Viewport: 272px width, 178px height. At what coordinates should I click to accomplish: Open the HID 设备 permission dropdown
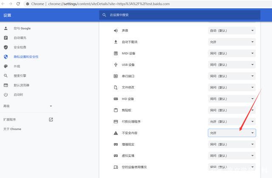click(x=232, y=99)
